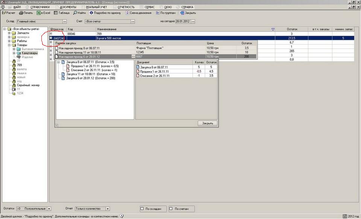Click the Печать printer icon
361x219 pixels.
20,13
